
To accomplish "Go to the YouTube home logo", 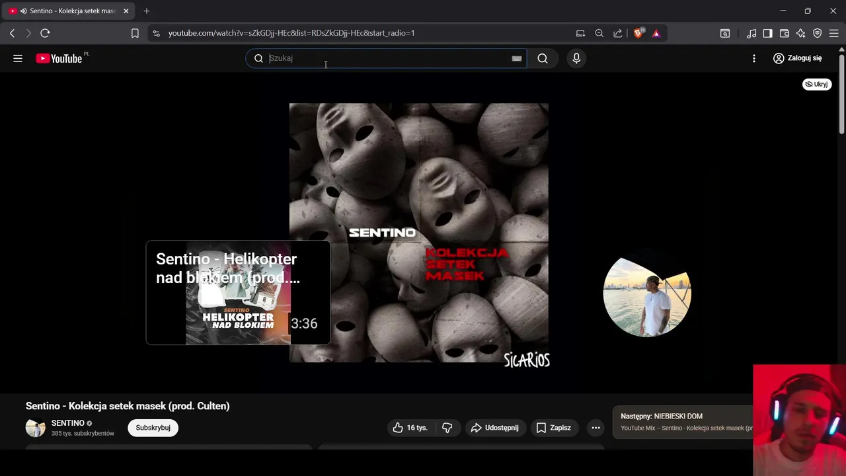I will pos(59,59).
